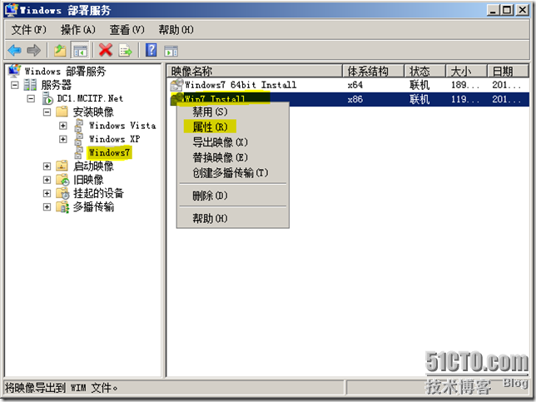This screenshot has width=536, height=402.
Task: Open the 帮助(H) menu in menu bar
Action: [x=176, y=30]
